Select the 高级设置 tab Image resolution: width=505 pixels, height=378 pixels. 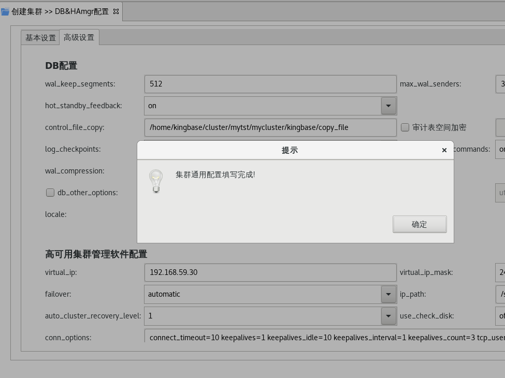point(79,37)
